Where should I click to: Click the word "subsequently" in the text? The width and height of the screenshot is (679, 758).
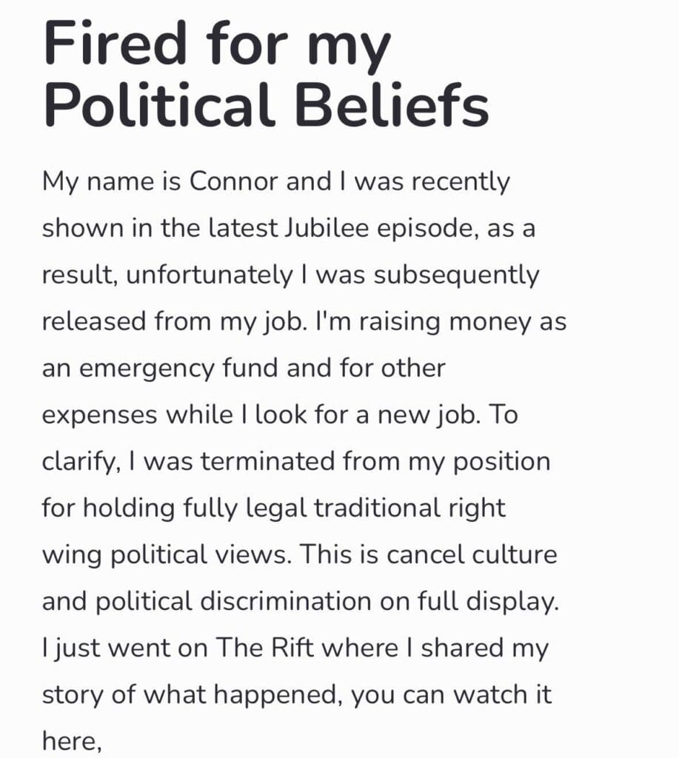coord(456,275)
